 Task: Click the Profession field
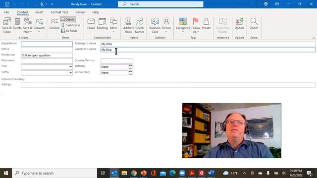(x=47, y=55)
